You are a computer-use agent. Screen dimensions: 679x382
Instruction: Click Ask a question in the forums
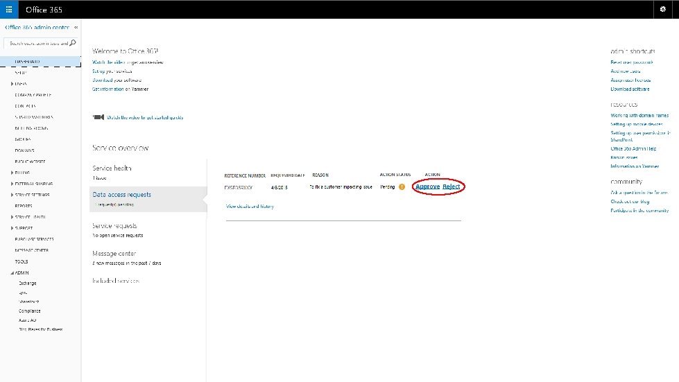tap(639, 193)
